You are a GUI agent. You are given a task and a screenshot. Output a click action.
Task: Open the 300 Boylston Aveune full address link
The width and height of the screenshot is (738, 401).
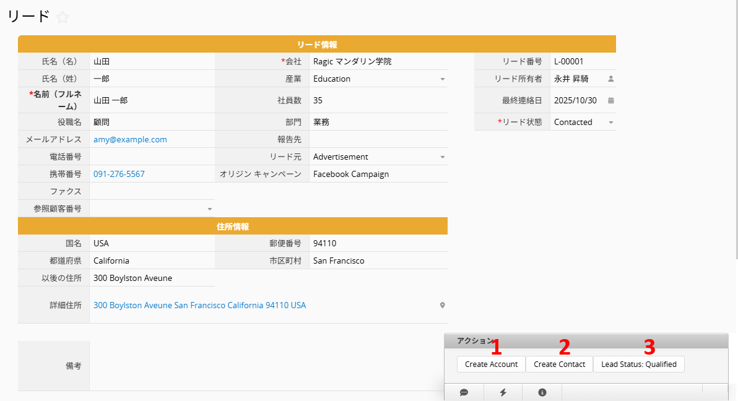point(199,306)
